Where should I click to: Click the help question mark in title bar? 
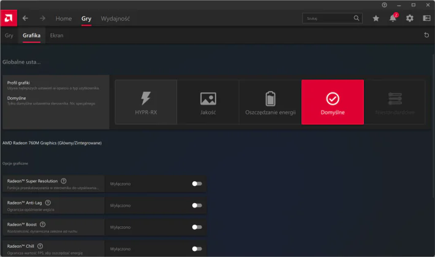384,5
